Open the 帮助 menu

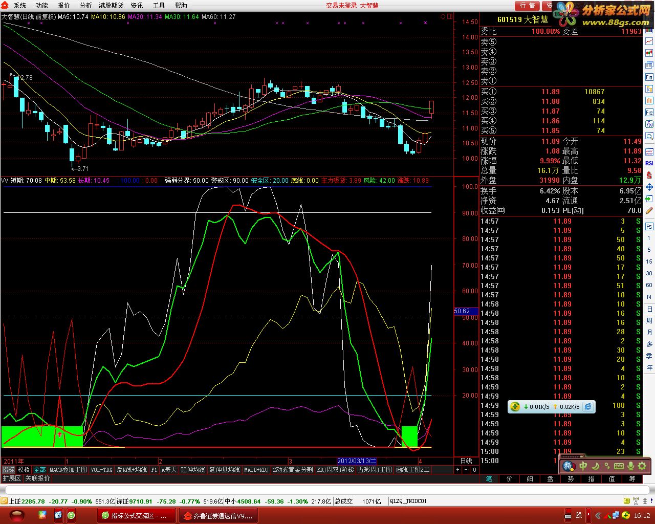181,6
